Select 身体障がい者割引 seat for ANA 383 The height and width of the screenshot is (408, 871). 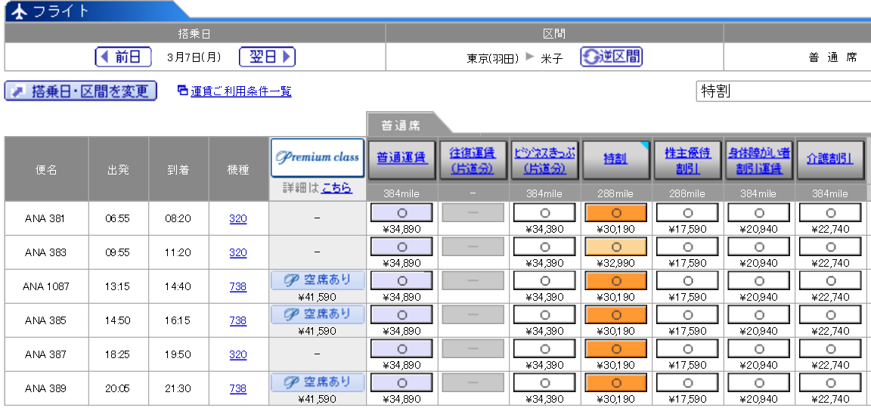click(x=759, y=247)
